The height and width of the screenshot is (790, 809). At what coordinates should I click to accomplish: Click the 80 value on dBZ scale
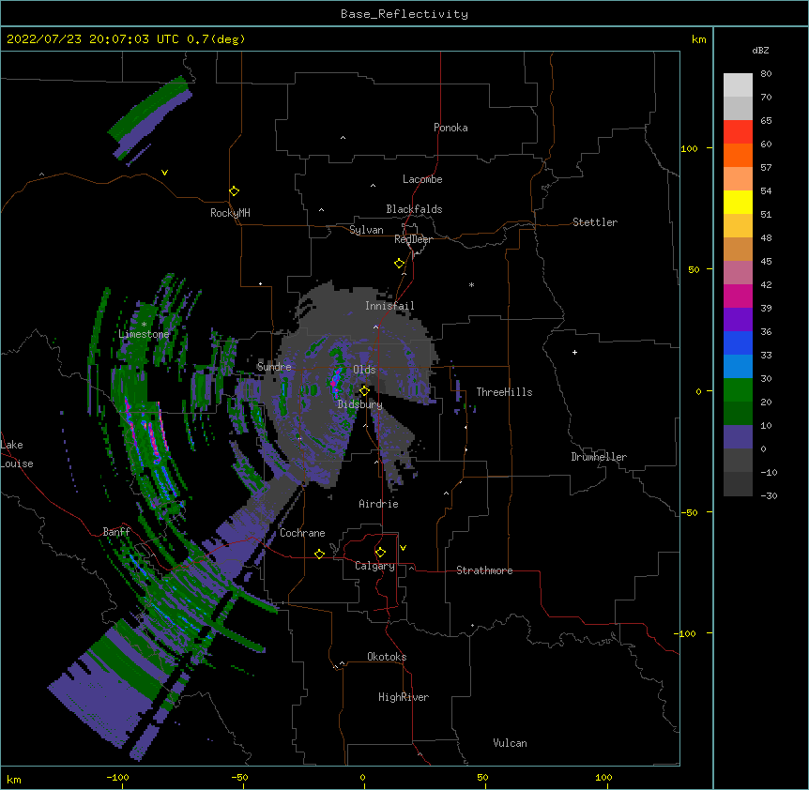(x=766, y=74)
